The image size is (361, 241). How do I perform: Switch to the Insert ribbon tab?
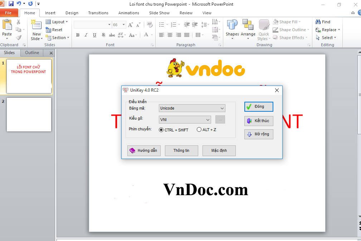pyautogui.click(x=50, y=13)
